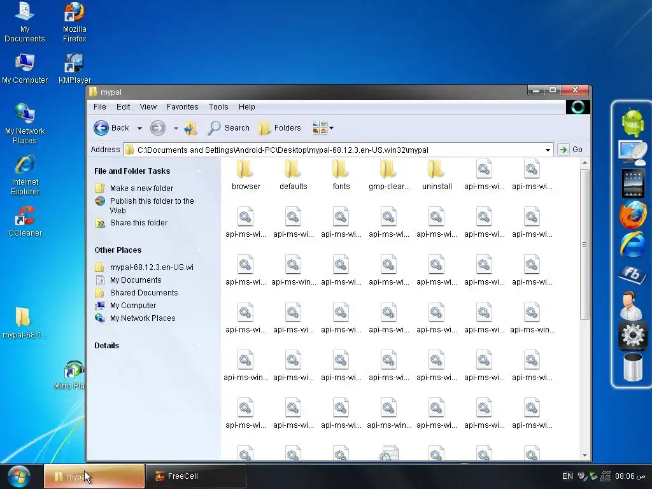Open the Edit menu

(123, 107)
